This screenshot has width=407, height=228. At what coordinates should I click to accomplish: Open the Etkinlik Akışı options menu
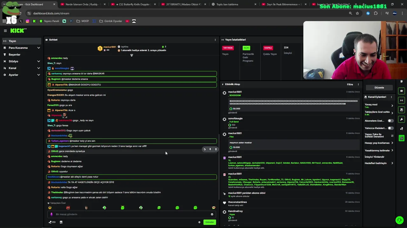point(358,85)
